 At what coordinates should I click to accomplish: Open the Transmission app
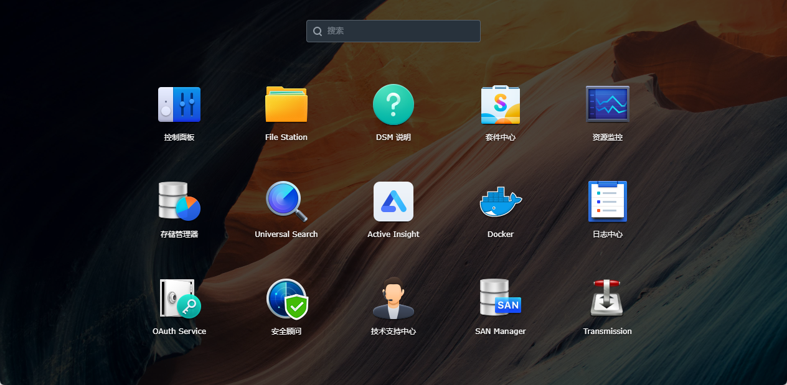point(608,299)
